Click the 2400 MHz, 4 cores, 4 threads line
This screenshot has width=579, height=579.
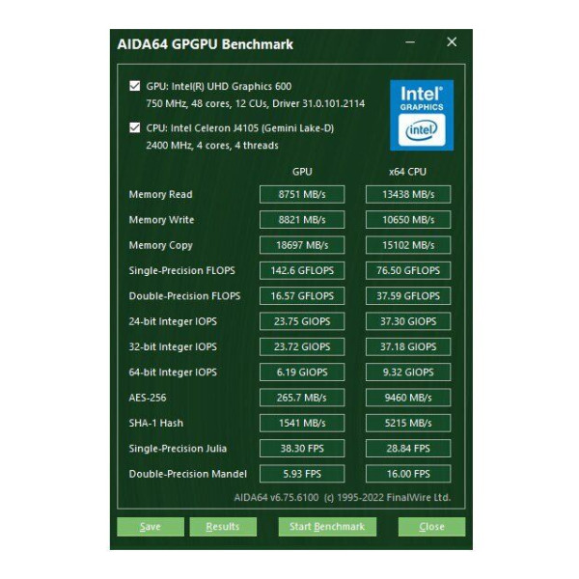[212, 145]
